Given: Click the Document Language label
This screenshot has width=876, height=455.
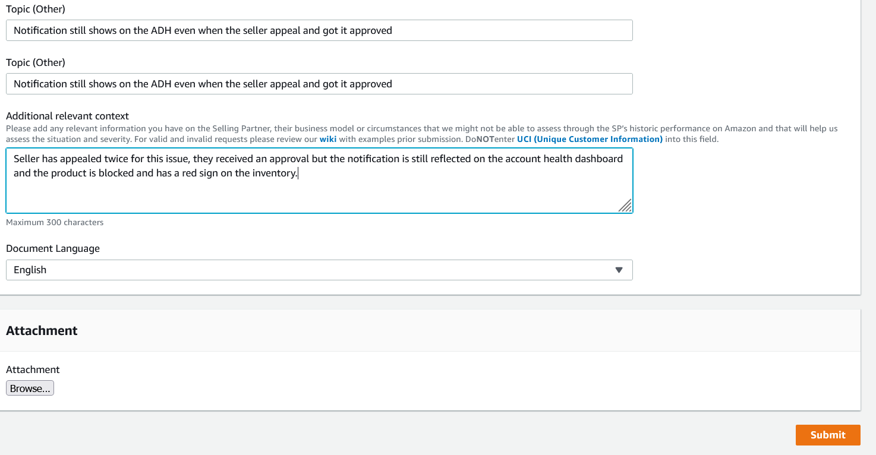Looking at the screenshot, I should [x=53, y=248].
